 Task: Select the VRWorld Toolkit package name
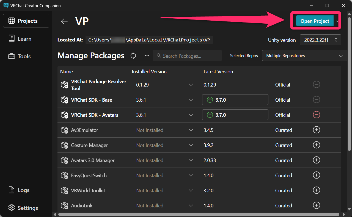click(88, 191)
